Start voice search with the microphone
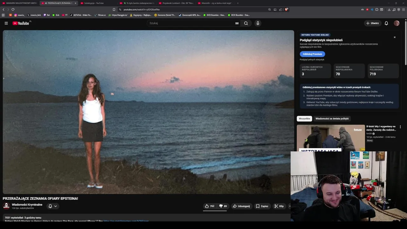The width and height of the screenshot is (407, 229). click(258, 23)
